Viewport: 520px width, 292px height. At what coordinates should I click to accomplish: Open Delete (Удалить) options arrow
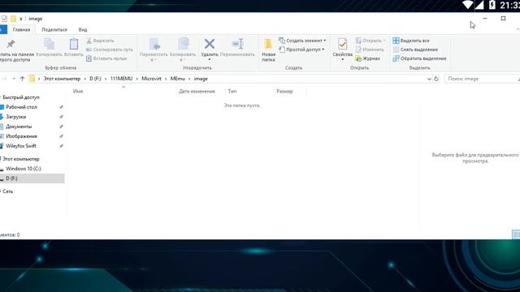210,59
